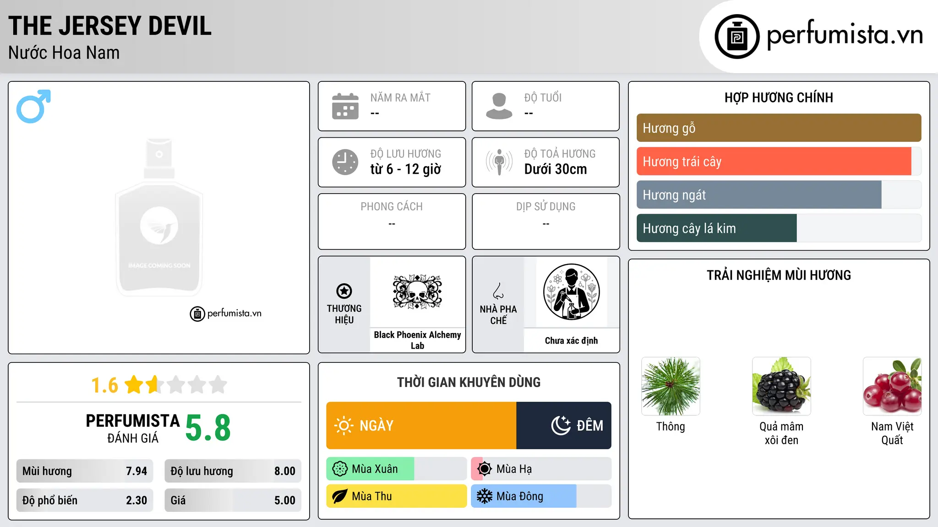Click the perfumista.vn perfume bottle logo icon

pos(737,37)
